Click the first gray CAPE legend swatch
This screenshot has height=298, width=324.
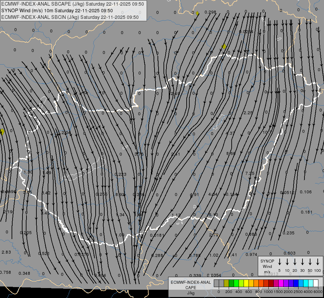[x=216, y=283]
